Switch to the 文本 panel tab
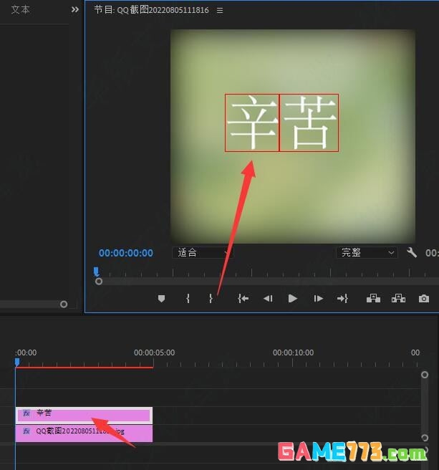439x470 pixels. click(20, 9)
